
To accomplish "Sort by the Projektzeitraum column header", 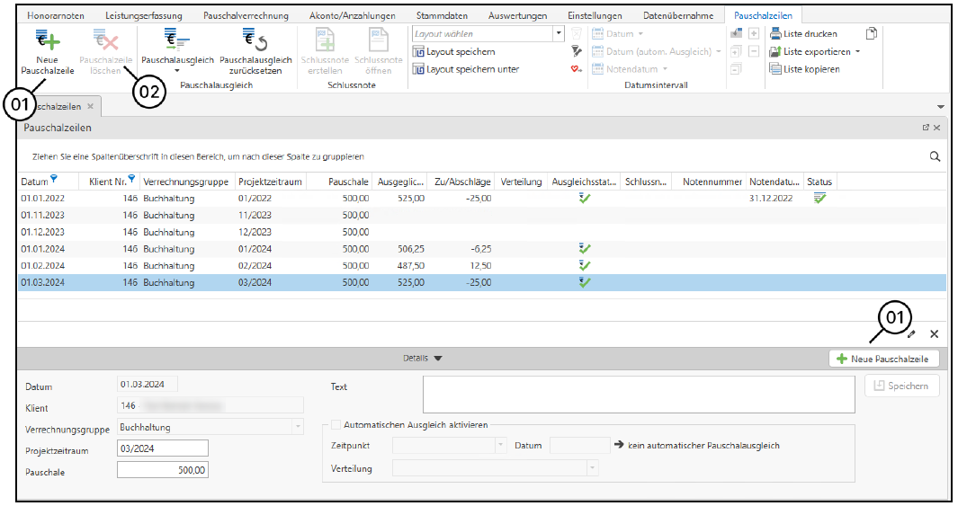I will [268, 182].
